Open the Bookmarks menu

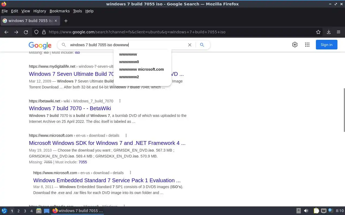(x=60, y=11)
